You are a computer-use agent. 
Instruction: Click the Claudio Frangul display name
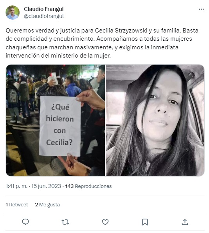[44, 9]
